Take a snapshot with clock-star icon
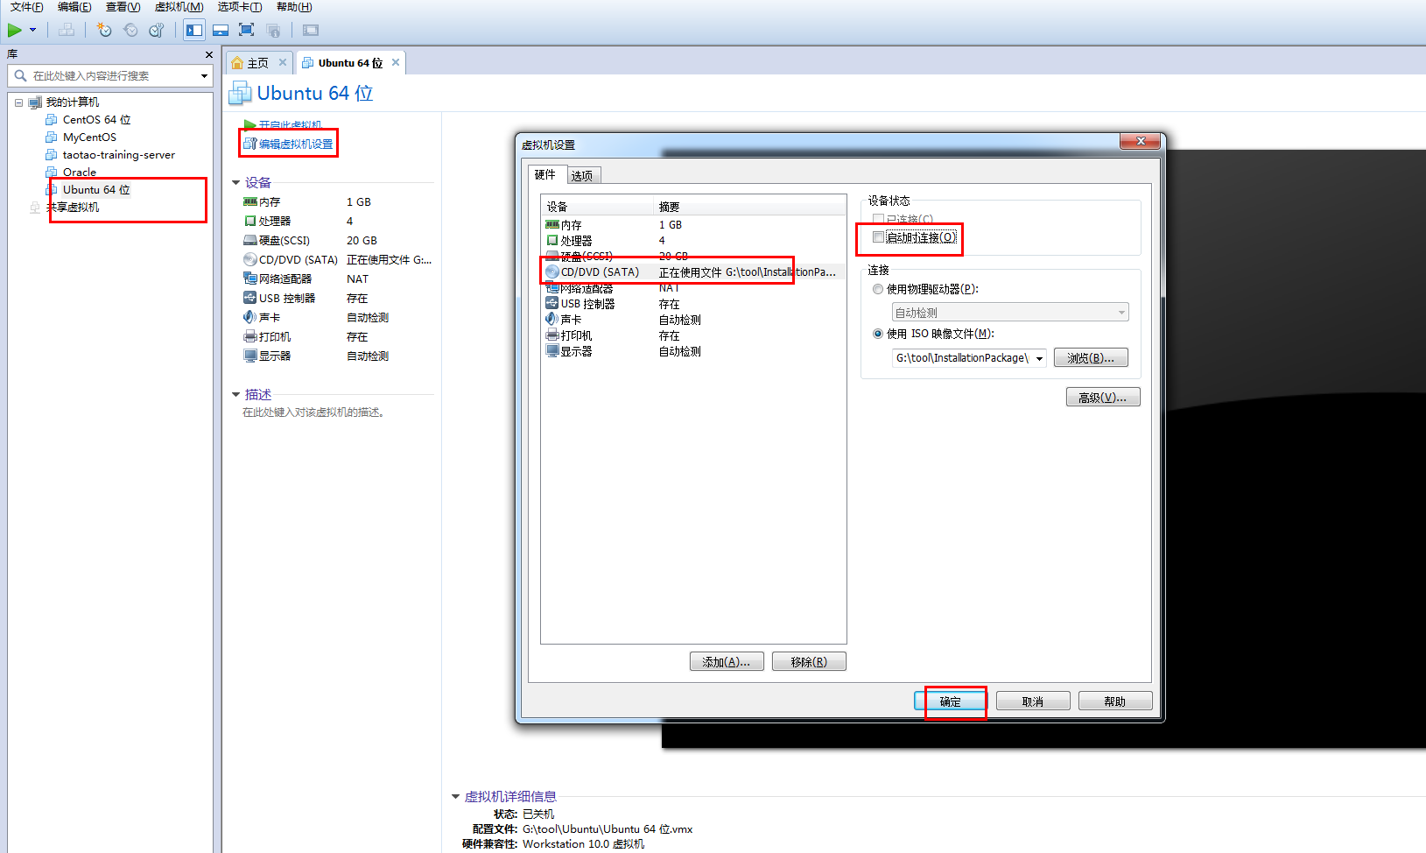Image resolution: width=1426 pixels, height=853 pixels. point(104,30)
